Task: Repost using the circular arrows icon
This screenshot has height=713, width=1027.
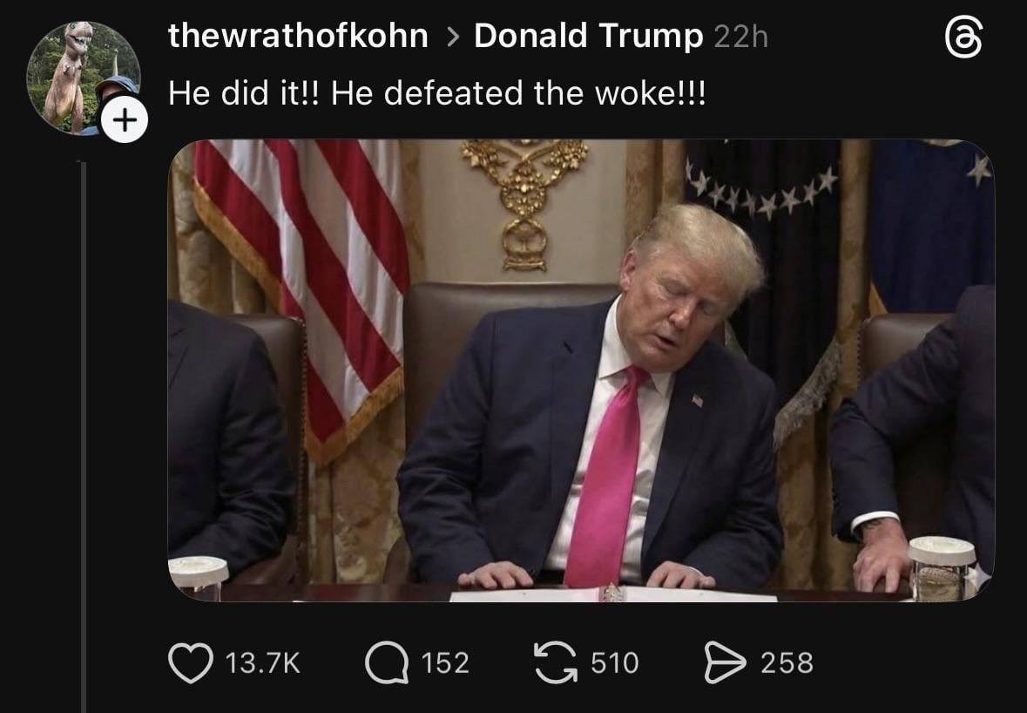Action: point(556,662)
